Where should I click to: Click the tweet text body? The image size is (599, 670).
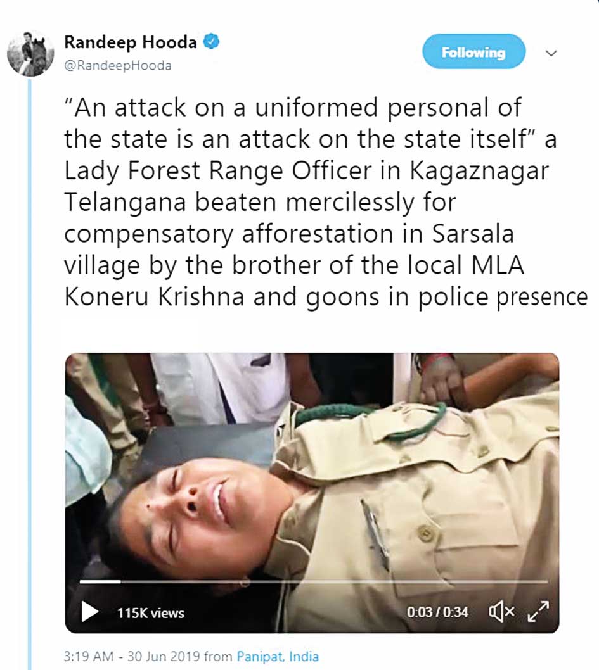tap(326, 202)
